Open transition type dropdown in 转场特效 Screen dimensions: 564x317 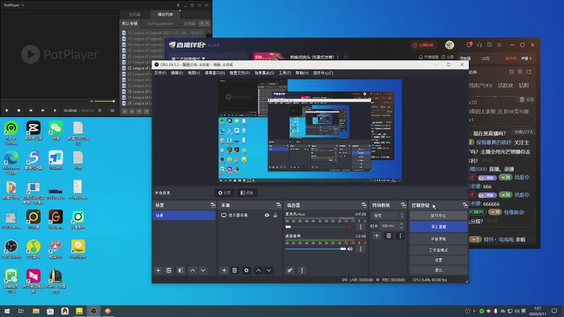[388, 216]
